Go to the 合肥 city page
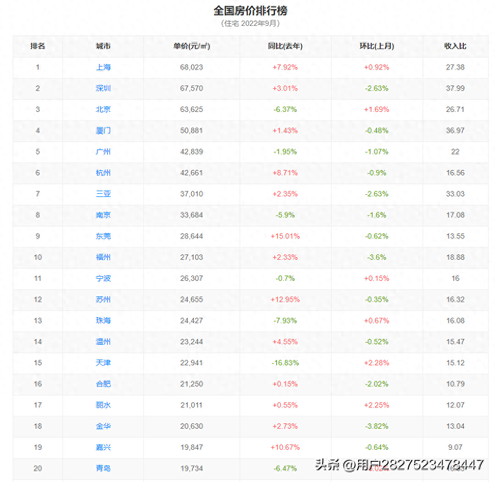 pos(103,384)
